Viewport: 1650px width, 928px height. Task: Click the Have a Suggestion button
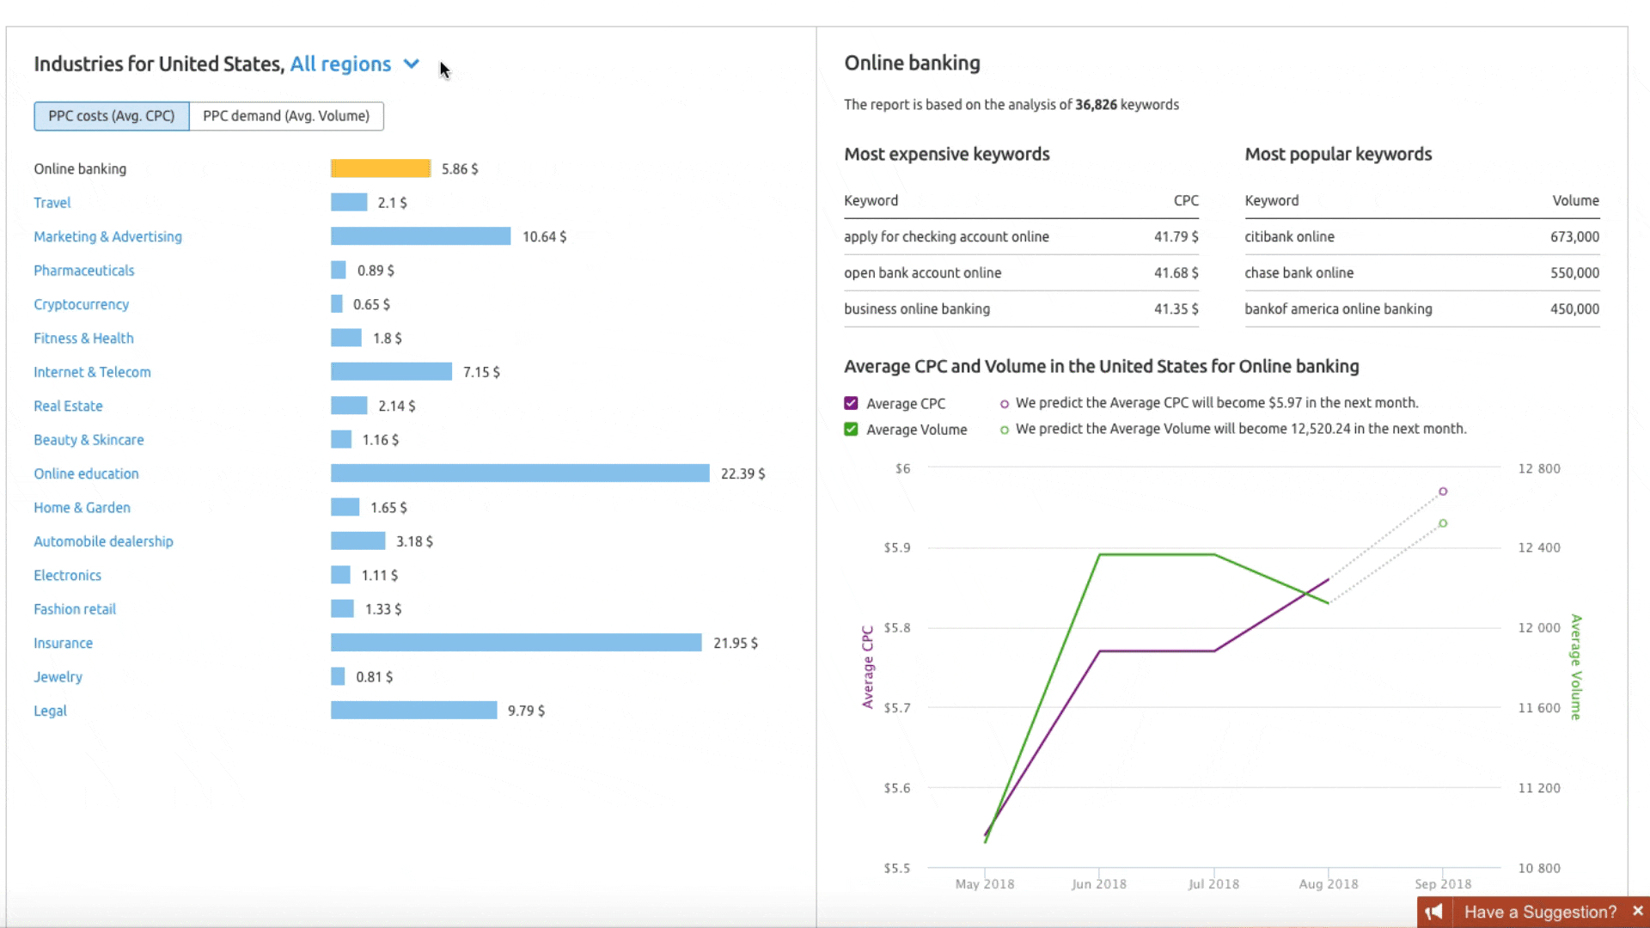pyautogui.click(x=1539, y=912)
